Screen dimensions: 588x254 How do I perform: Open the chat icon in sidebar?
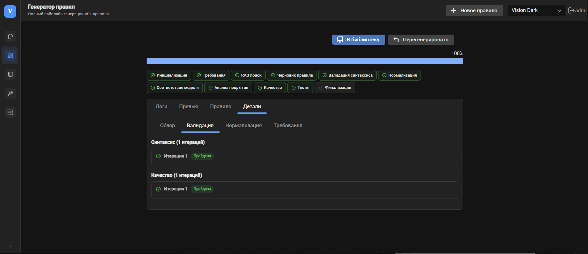click(10, 36)
